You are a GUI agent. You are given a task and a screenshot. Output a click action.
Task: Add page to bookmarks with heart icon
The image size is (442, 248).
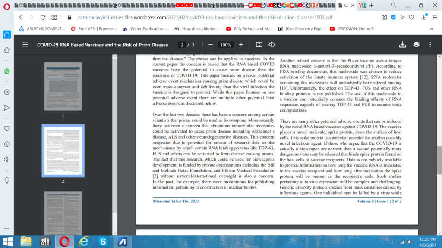(x=411, y=18)
